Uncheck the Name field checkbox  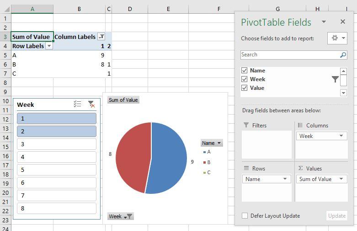[244, 70]
